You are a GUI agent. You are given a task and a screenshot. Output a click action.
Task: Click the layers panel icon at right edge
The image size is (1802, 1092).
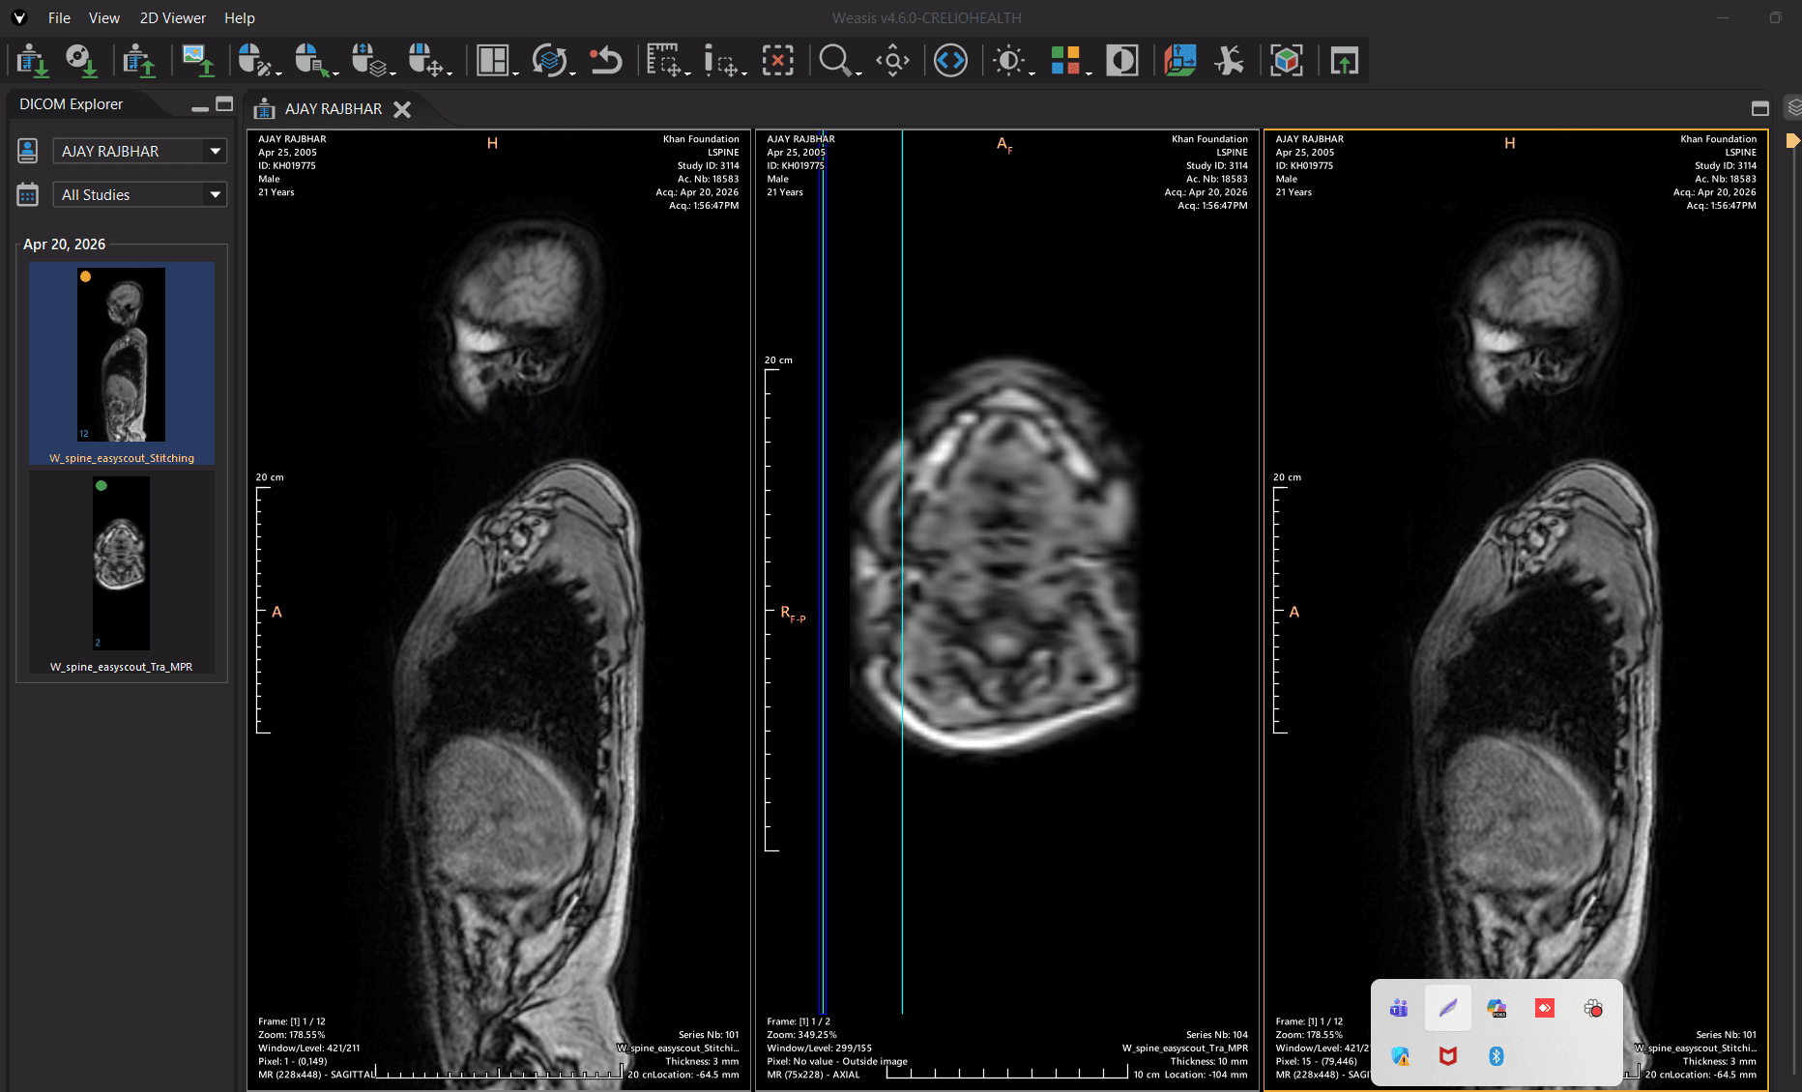1793,107
